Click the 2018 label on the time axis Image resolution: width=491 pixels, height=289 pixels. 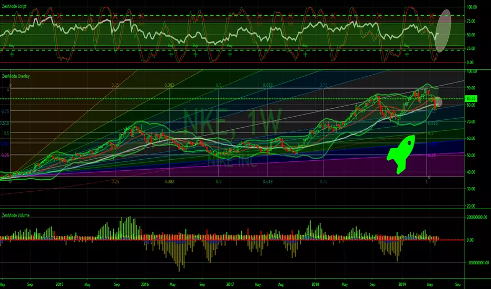tap(315, 284)
